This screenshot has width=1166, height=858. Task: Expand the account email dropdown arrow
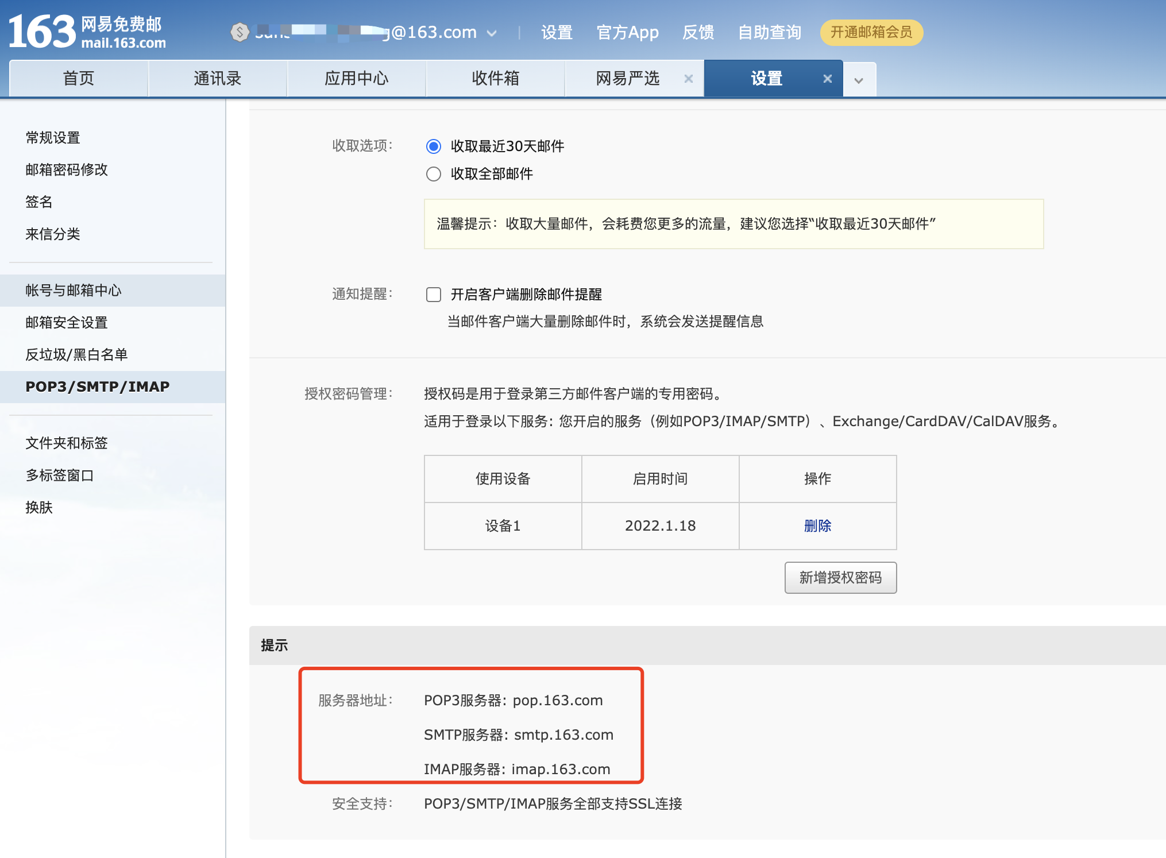pos(492,33)
